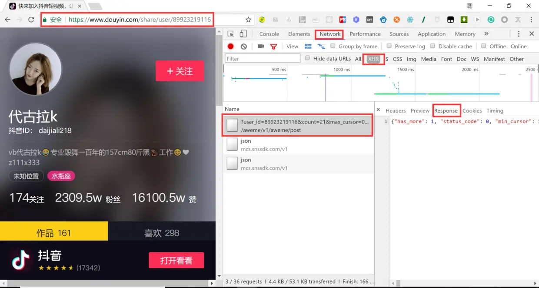Show the Response tab of request
This screenshot has width=539, height=288.
446,111
